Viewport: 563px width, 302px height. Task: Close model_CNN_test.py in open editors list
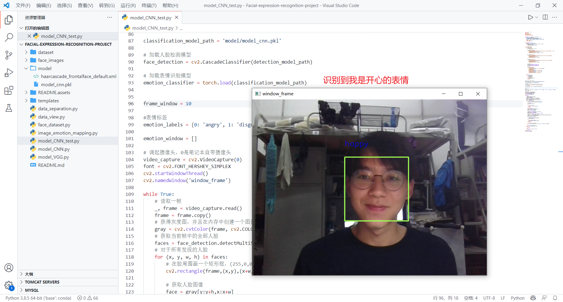(29, 36)
